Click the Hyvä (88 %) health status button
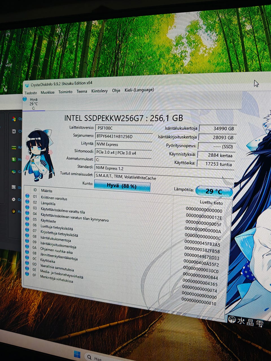271x361 pixels. click(122, 186)
